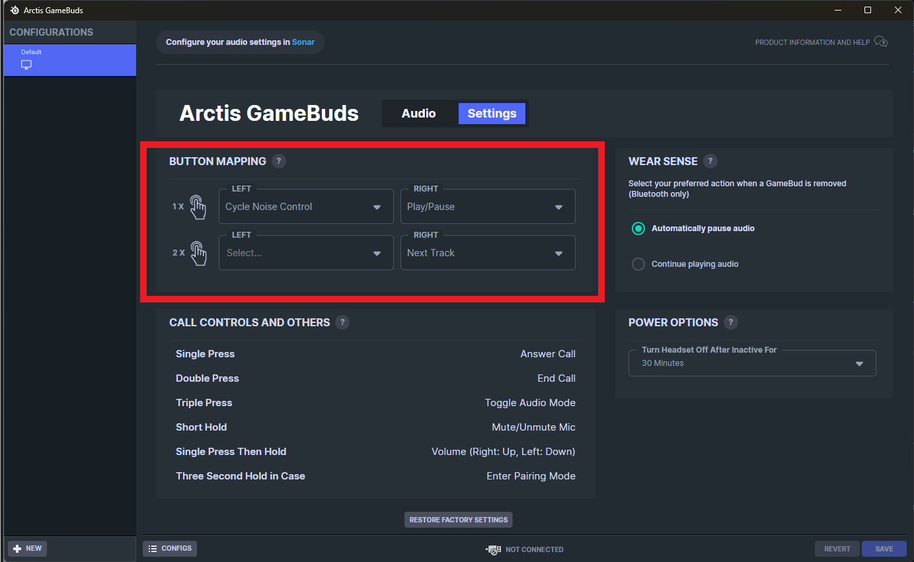The height and width of the screenshot is (562, 914).
Task: Select Automatically pause audio radio option
Action: (x=638, y=228)
